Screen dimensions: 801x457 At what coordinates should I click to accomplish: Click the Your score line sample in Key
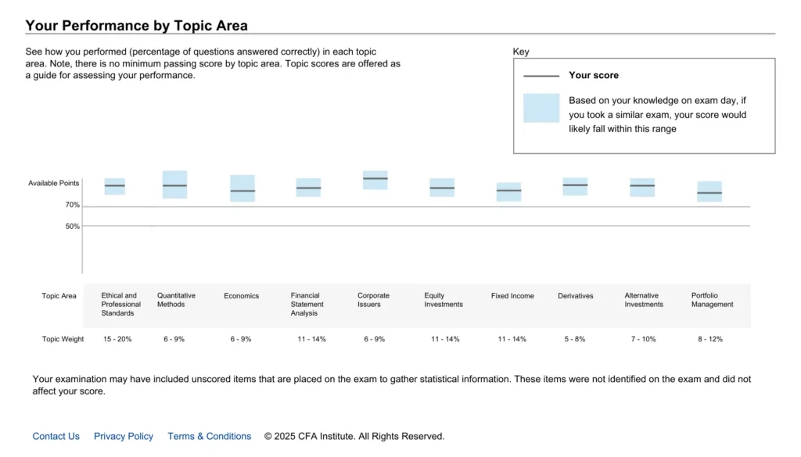pos(541,76)
